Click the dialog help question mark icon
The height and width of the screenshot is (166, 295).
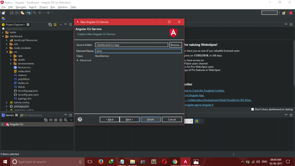80,119
